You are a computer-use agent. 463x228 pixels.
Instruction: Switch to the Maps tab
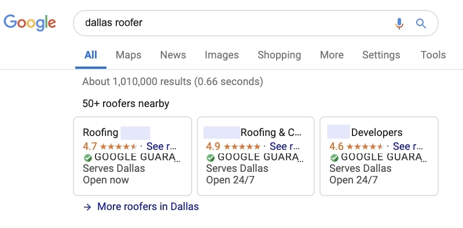[128, 55]
